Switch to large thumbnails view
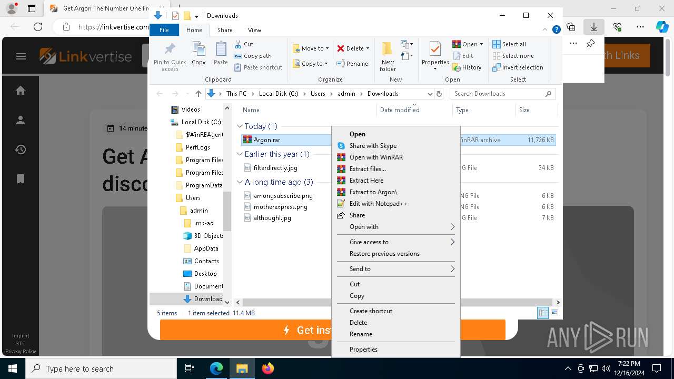 (554, 313)
